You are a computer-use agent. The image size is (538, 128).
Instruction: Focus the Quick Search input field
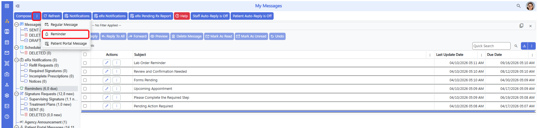(491, 46)
